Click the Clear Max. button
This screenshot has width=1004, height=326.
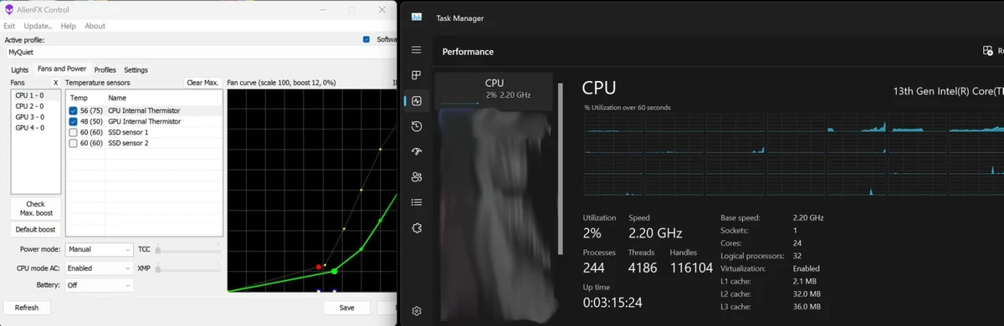[202, 83]
